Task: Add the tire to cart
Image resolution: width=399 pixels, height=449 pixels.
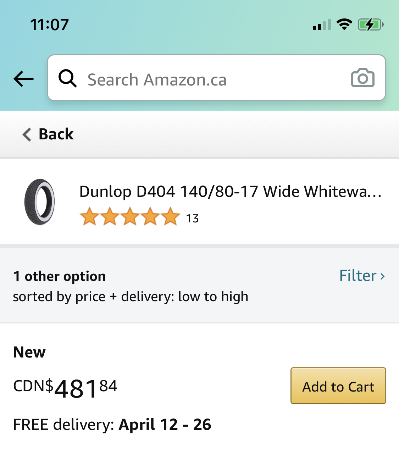Action: pos(338,386)
